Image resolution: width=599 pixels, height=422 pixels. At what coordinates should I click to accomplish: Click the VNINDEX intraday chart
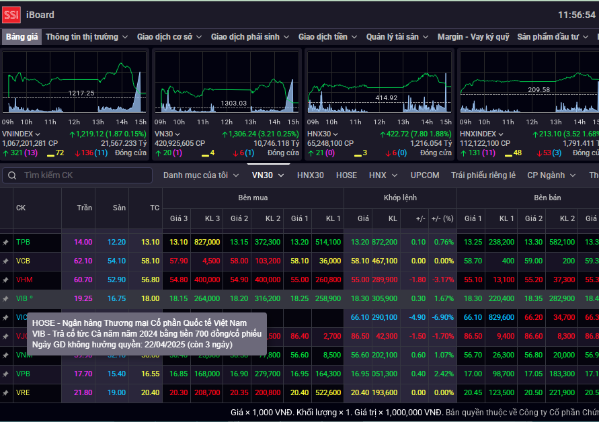tap(75, 82)
